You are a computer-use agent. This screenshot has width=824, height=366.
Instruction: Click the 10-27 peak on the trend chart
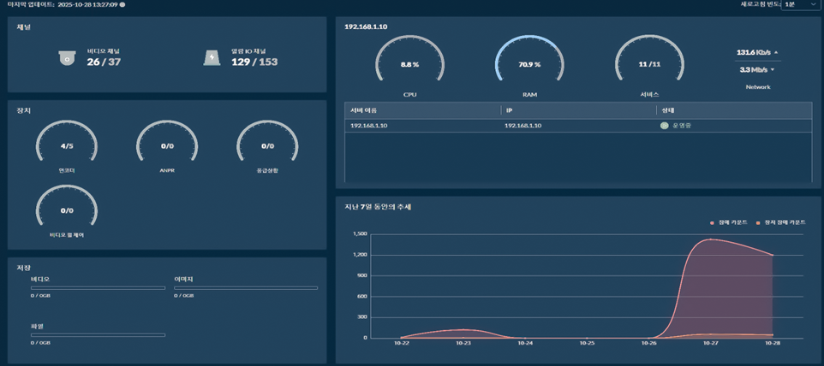pos(710,239)
